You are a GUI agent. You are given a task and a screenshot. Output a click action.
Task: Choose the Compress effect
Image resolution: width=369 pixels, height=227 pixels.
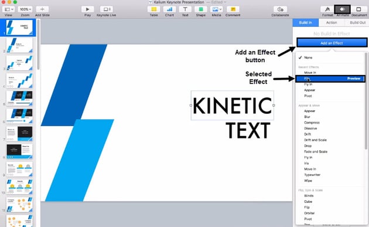pyautogui.click(x=312, y=123)
